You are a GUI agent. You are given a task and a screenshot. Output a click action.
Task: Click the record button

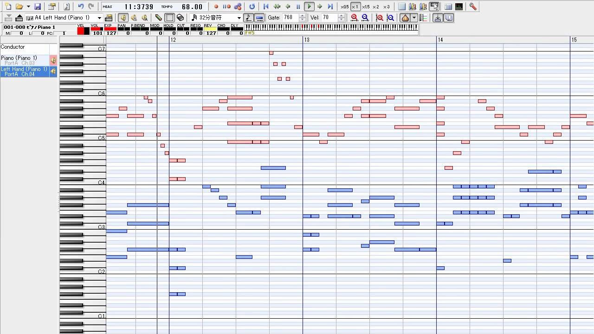coord(216,6)
